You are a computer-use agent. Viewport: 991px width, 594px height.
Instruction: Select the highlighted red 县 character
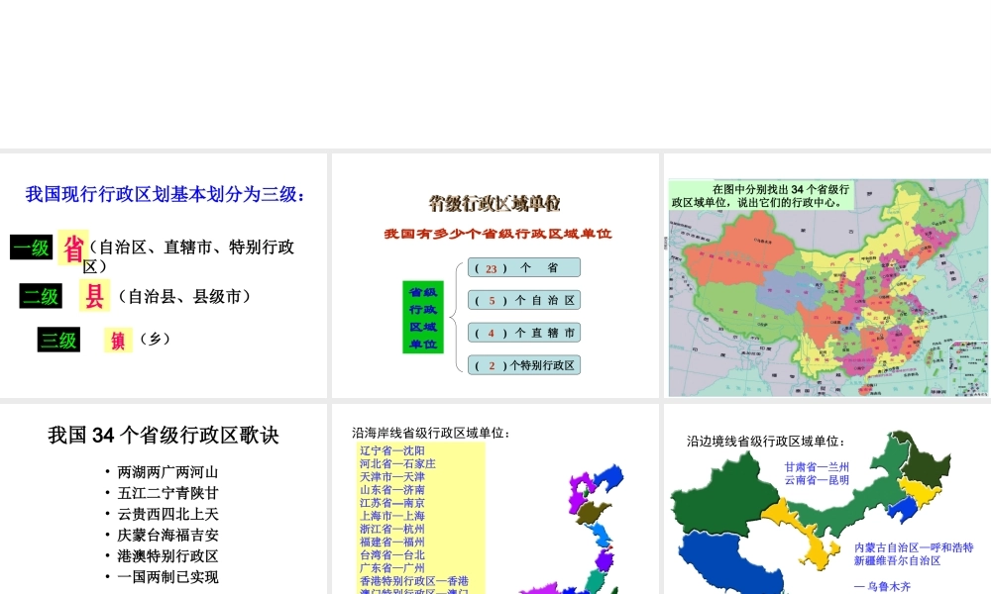click(95, 295)
